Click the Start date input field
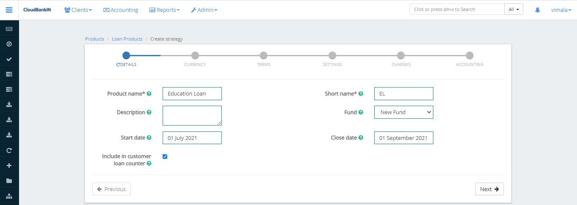Image resolution: width=577 pixels, height=205 pixels. tap(192, 138)
